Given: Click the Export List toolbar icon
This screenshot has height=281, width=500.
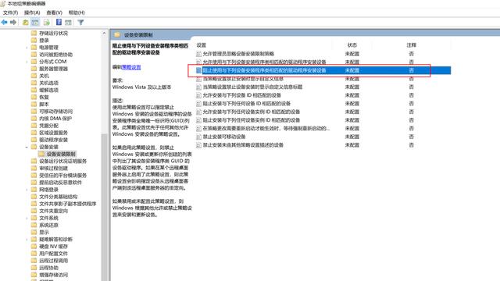Looking at the screenshot, I should click(47, 23).
